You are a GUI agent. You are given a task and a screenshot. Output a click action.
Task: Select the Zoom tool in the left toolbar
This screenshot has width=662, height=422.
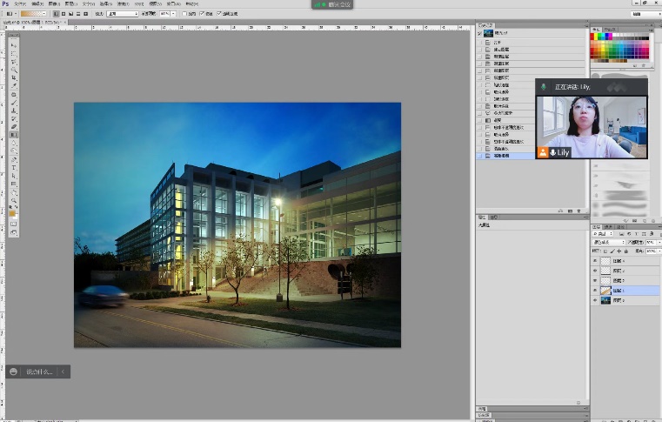point(13,201)
